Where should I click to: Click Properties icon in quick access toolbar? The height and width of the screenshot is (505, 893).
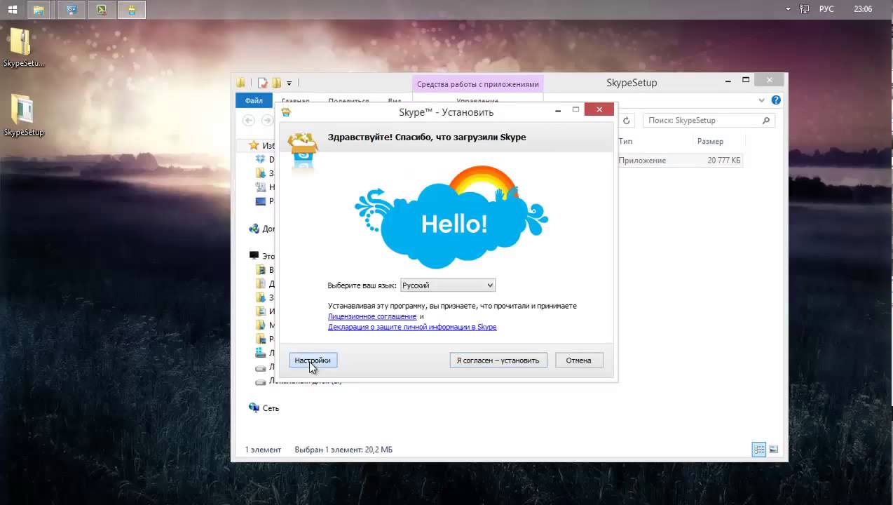click(263, 83)
